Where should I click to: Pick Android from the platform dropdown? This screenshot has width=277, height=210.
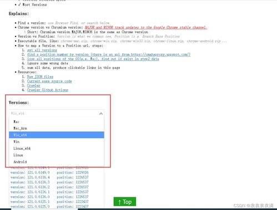(57, 162)
